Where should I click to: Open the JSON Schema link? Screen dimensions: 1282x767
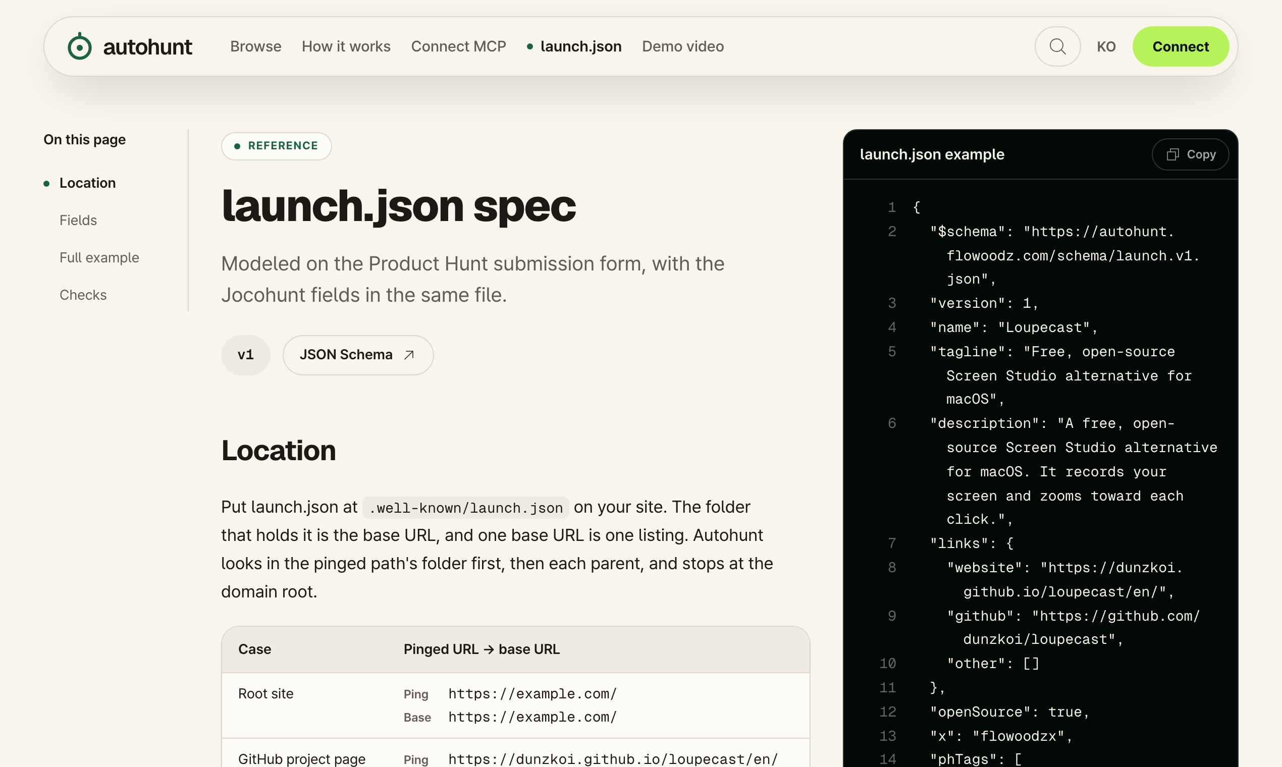(358, 355)
